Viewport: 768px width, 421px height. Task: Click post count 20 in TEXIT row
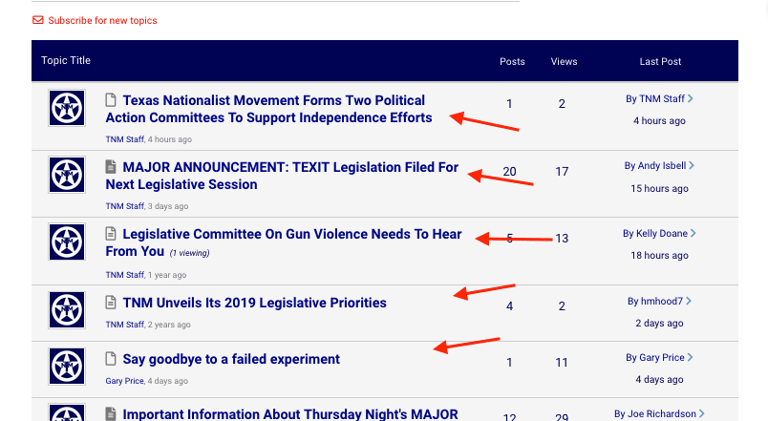(x=509, y=172)
